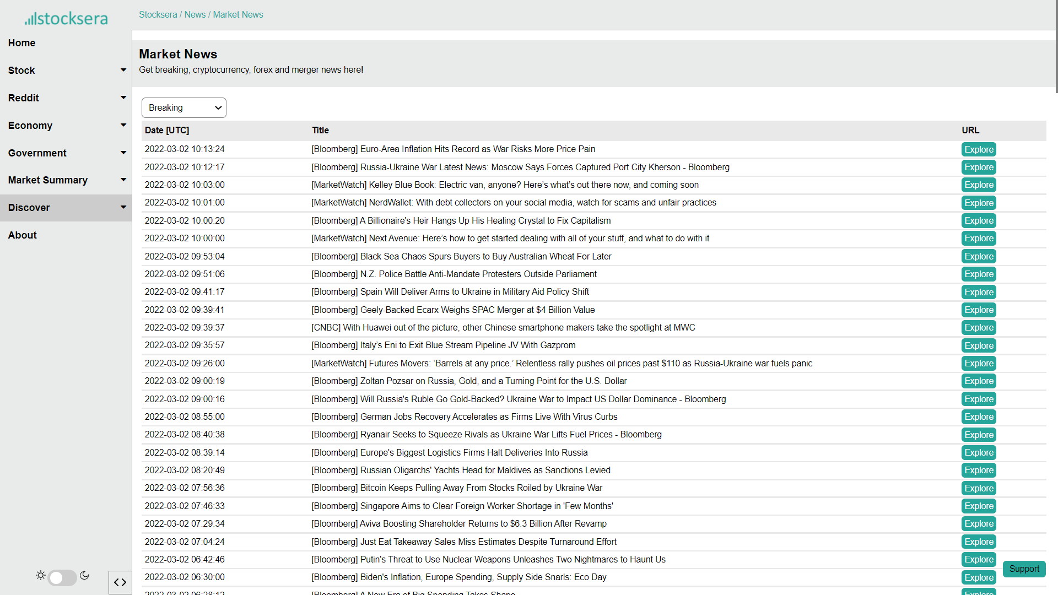Open the About page
The image size is (1058, 595).
pos(22,235)
